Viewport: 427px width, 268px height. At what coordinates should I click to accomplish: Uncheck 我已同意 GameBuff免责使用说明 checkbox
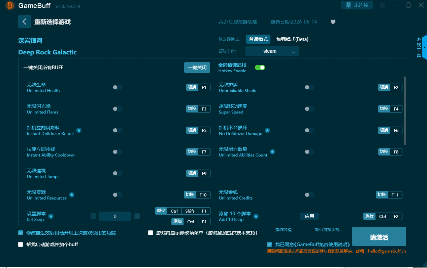(269, 244)
